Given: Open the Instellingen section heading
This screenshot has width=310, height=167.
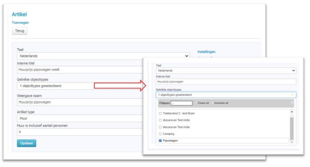Looking at the screenshot, I should 206,52.
